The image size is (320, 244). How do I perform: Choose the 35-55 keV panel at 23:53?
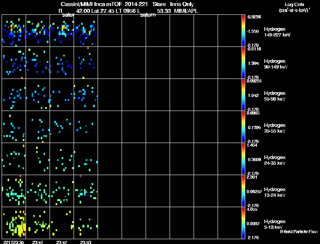[x=86, y=127]
